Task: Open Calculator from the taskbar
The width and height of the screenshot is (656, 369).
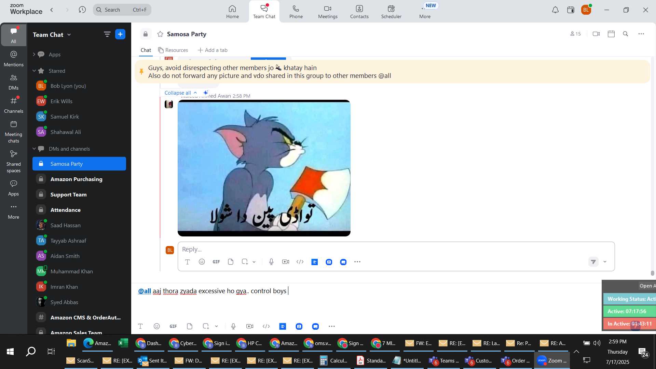Action: pyautogui.click(x=334, y=360)
